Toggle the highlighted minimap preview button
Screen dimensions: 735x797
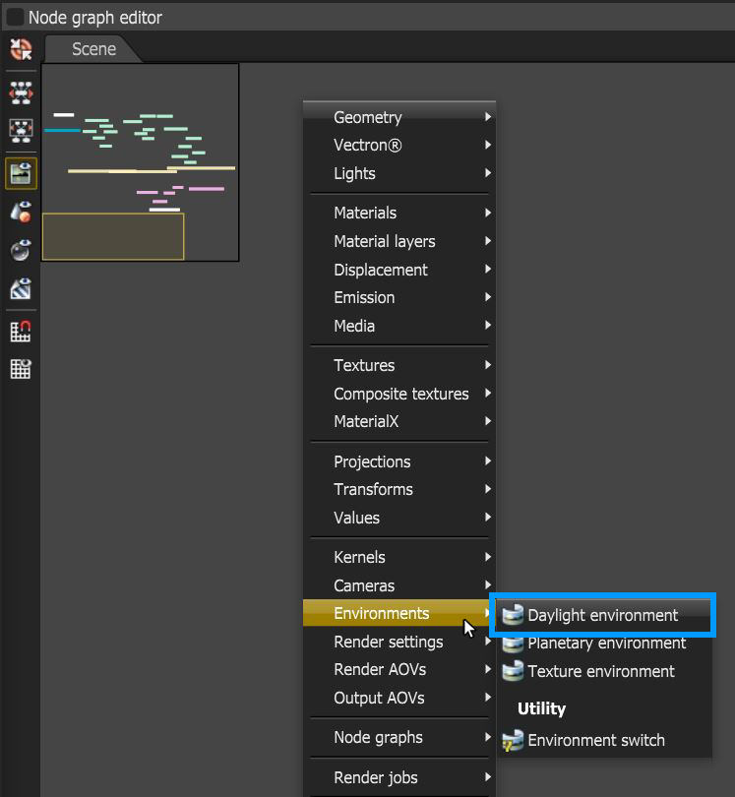point(21,174)
